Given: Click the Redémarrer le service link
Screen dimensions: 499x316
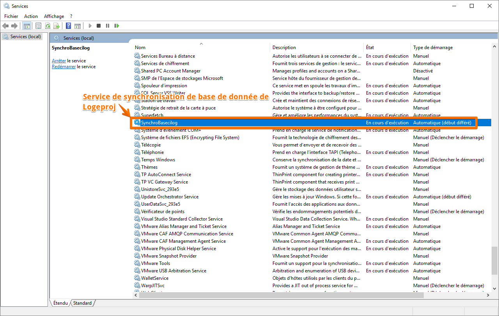Looking at the screenshot, I should [x=64, y=67].
